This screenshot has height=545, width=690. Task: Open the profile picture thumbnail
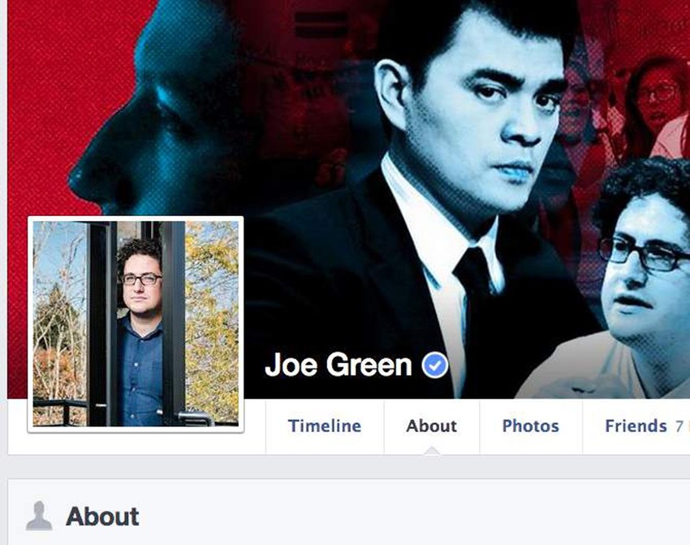click(x=136, y=324)
